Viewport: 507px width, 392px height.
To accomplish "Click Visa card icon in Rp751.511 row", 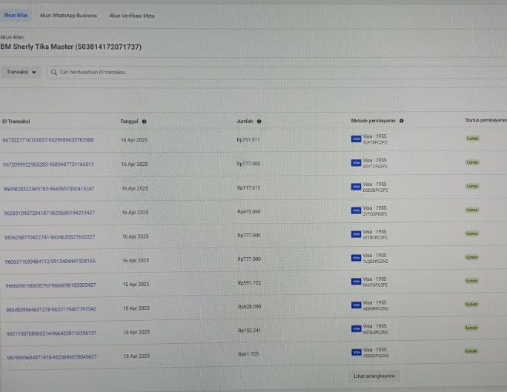I will (356, 139).
